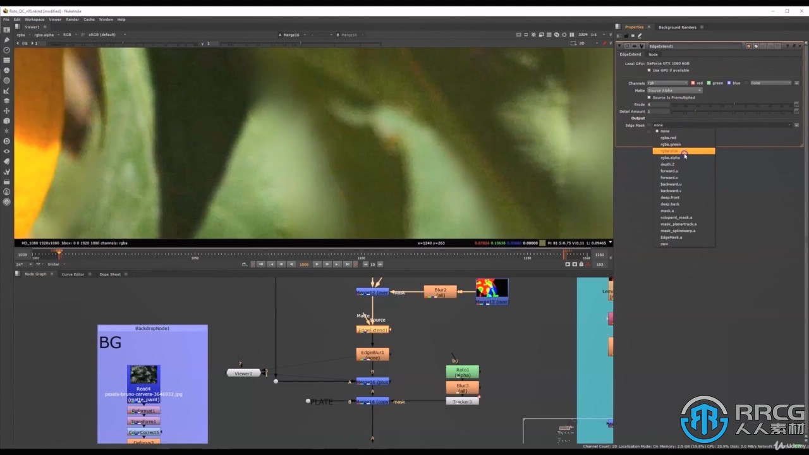Play forward in the timeline
809x455 pixels.
point(317,264)
